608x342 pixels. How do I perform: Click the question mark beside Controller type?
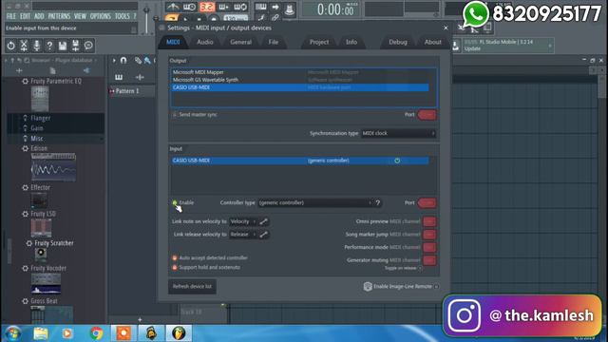(378, 202)
